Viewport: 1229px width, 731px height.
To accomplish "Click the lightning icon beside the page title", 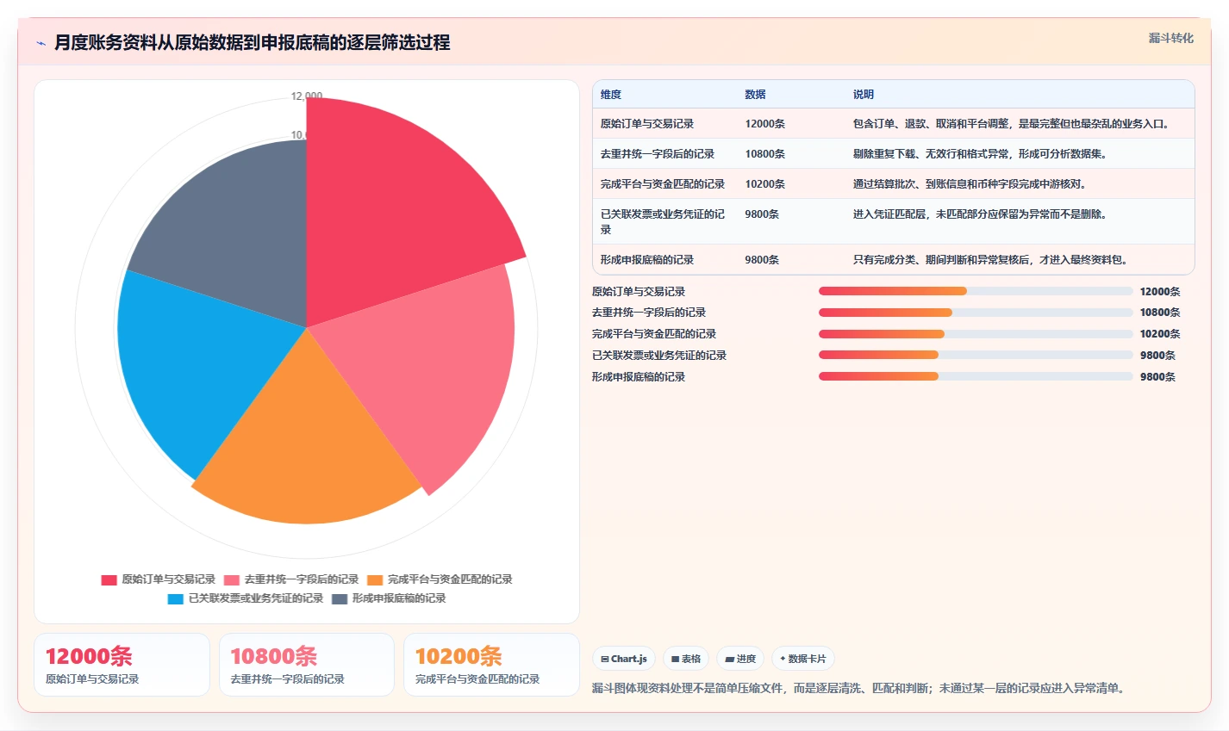I will pos(41,43).
